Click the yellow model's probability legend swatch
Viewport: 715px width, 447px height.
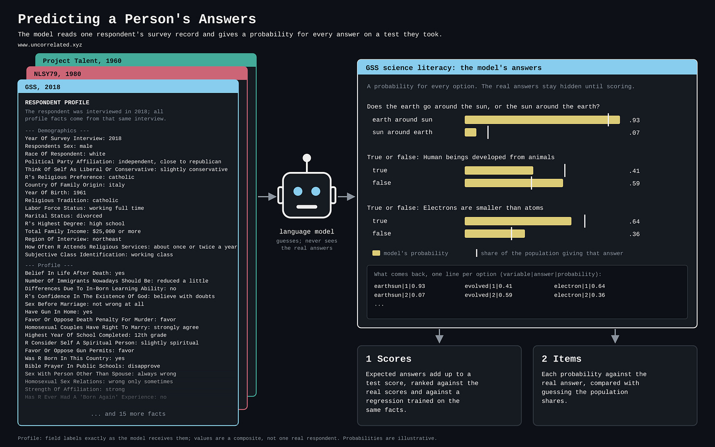(376, 253)
